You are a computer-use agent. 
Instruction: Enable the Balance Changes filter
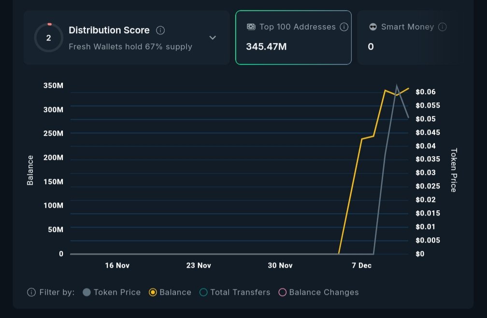click(283, 292)
